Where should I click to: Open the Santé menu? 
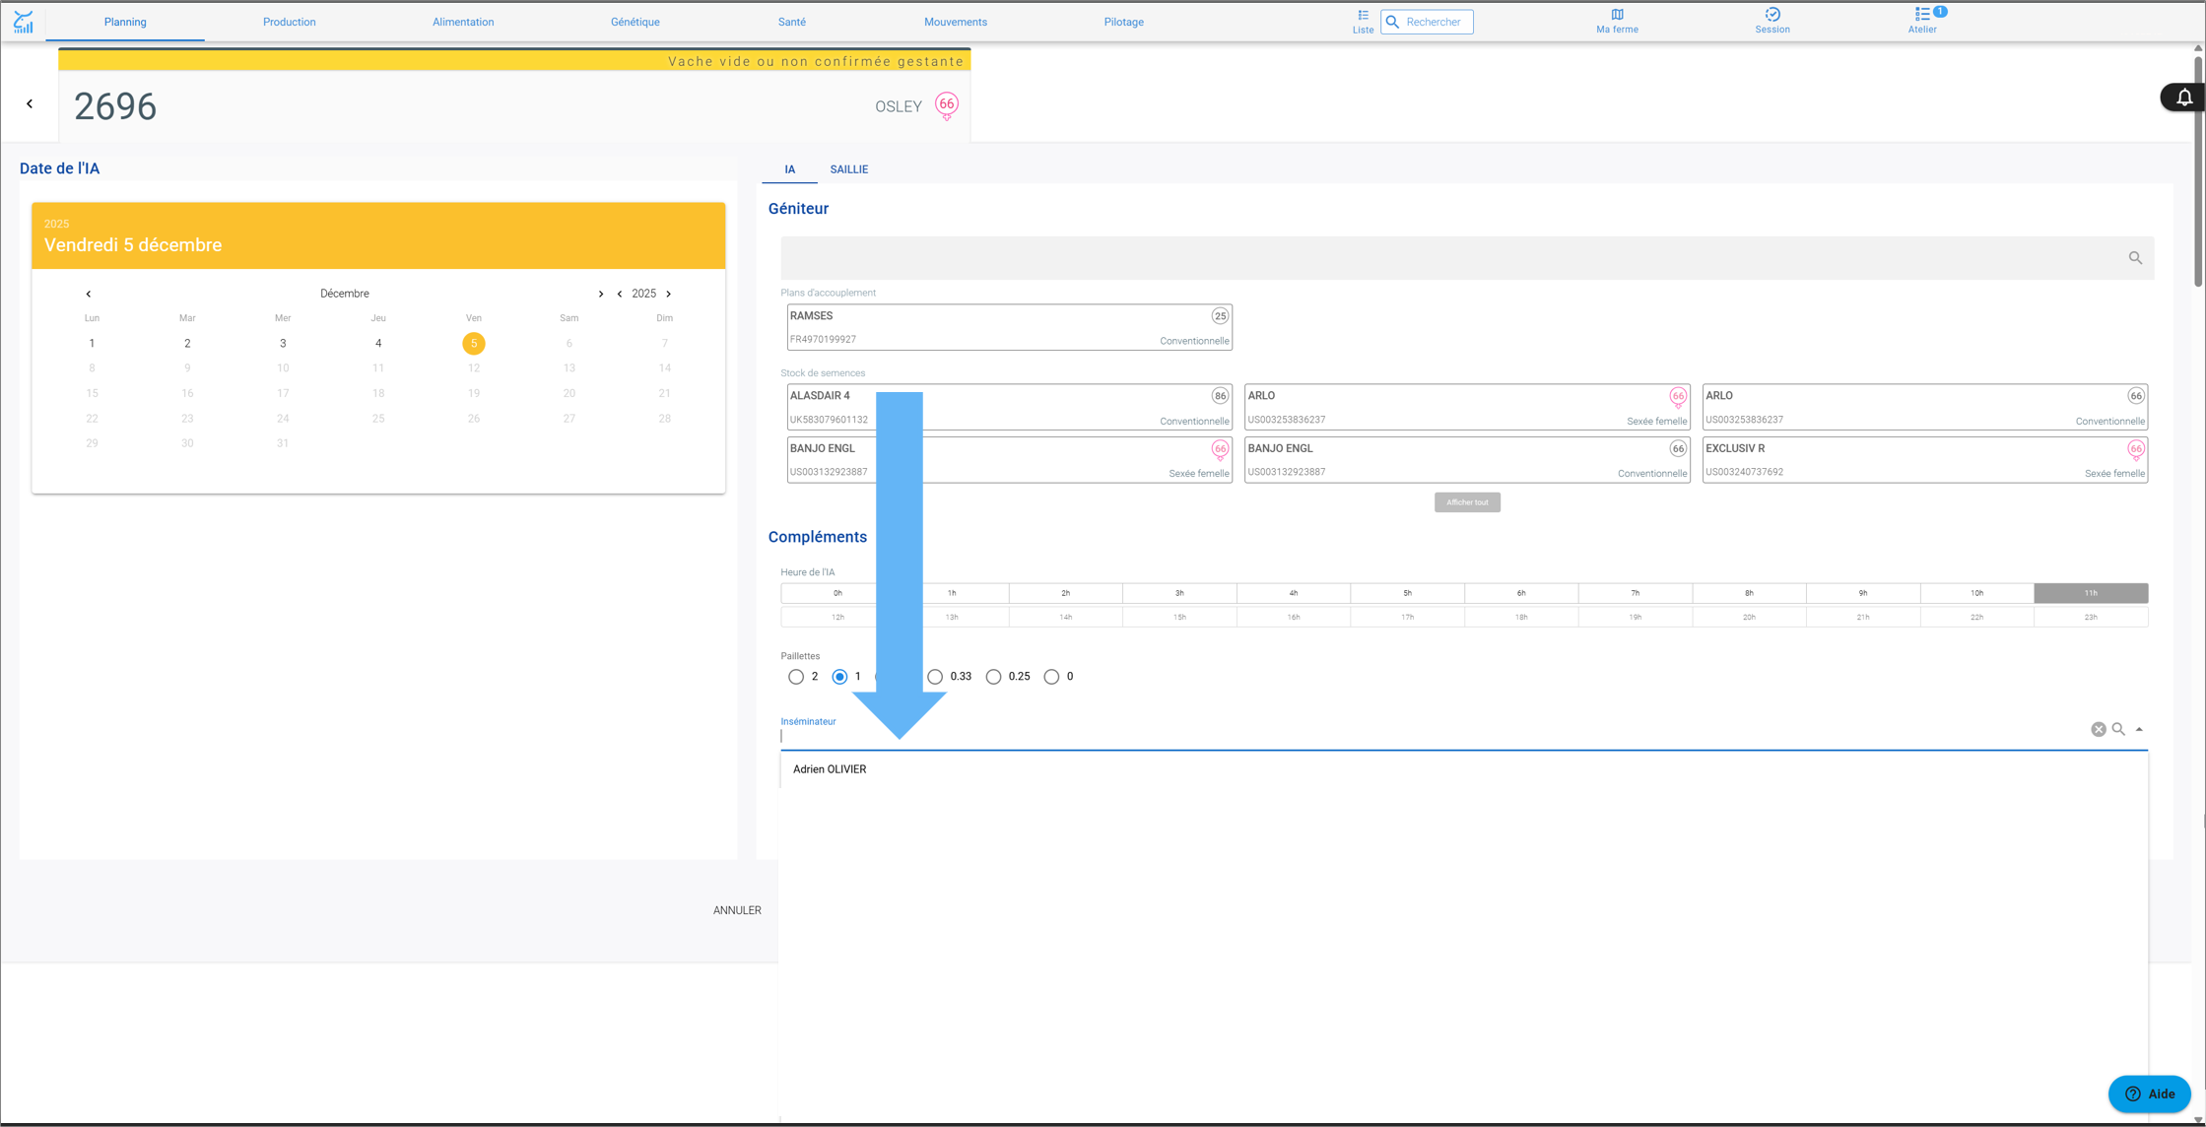tap(791, 22)
